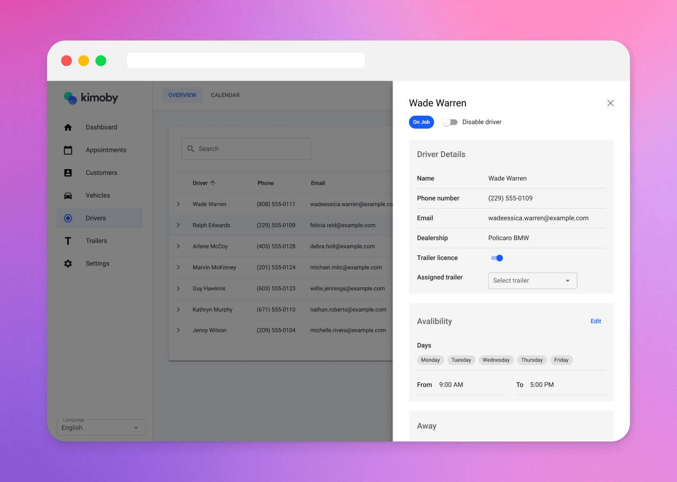Click the Vehicles car icon
Image resolution: width=677 pixels, height=482 pixels.
click(x=68, y=195)
